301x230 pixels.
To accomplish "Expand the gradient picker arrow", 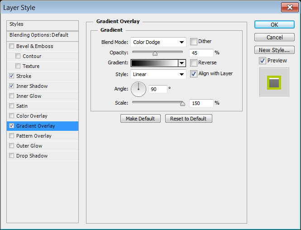I will click(182, 63).
